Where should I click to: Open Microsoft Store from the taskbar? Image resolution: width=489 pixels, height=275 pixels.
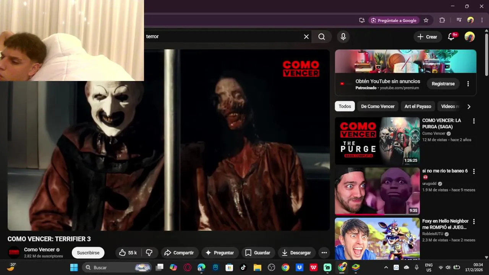(229, 267)
